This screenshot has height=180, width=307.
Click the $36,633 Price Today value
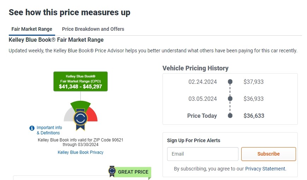[254, 116]
